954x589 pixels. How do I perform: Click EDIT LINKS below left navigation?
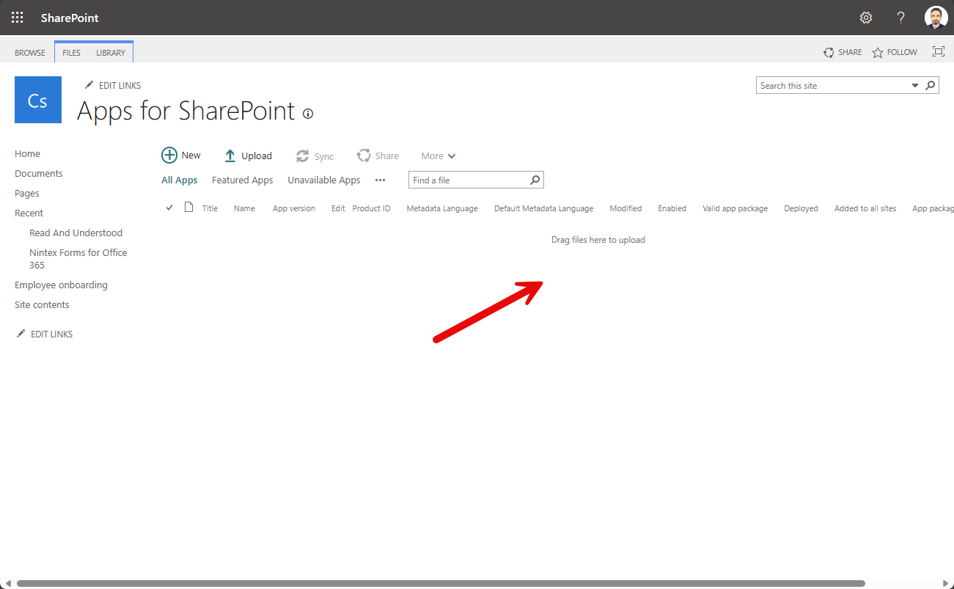(45, 334)
